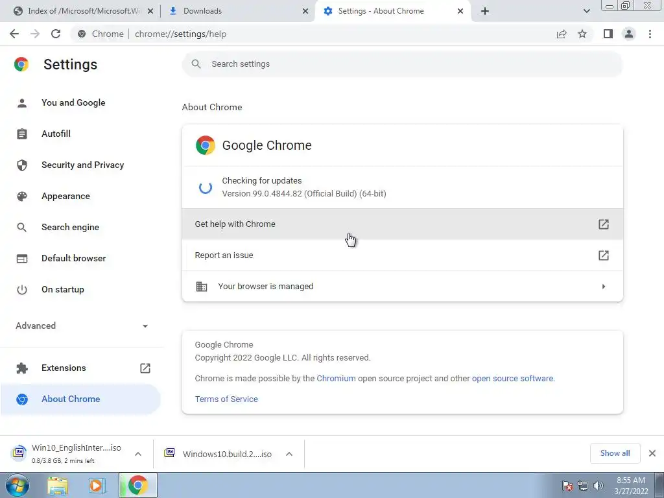Open the open source software link
Screen dimensions: 664x498
point(512,379)
